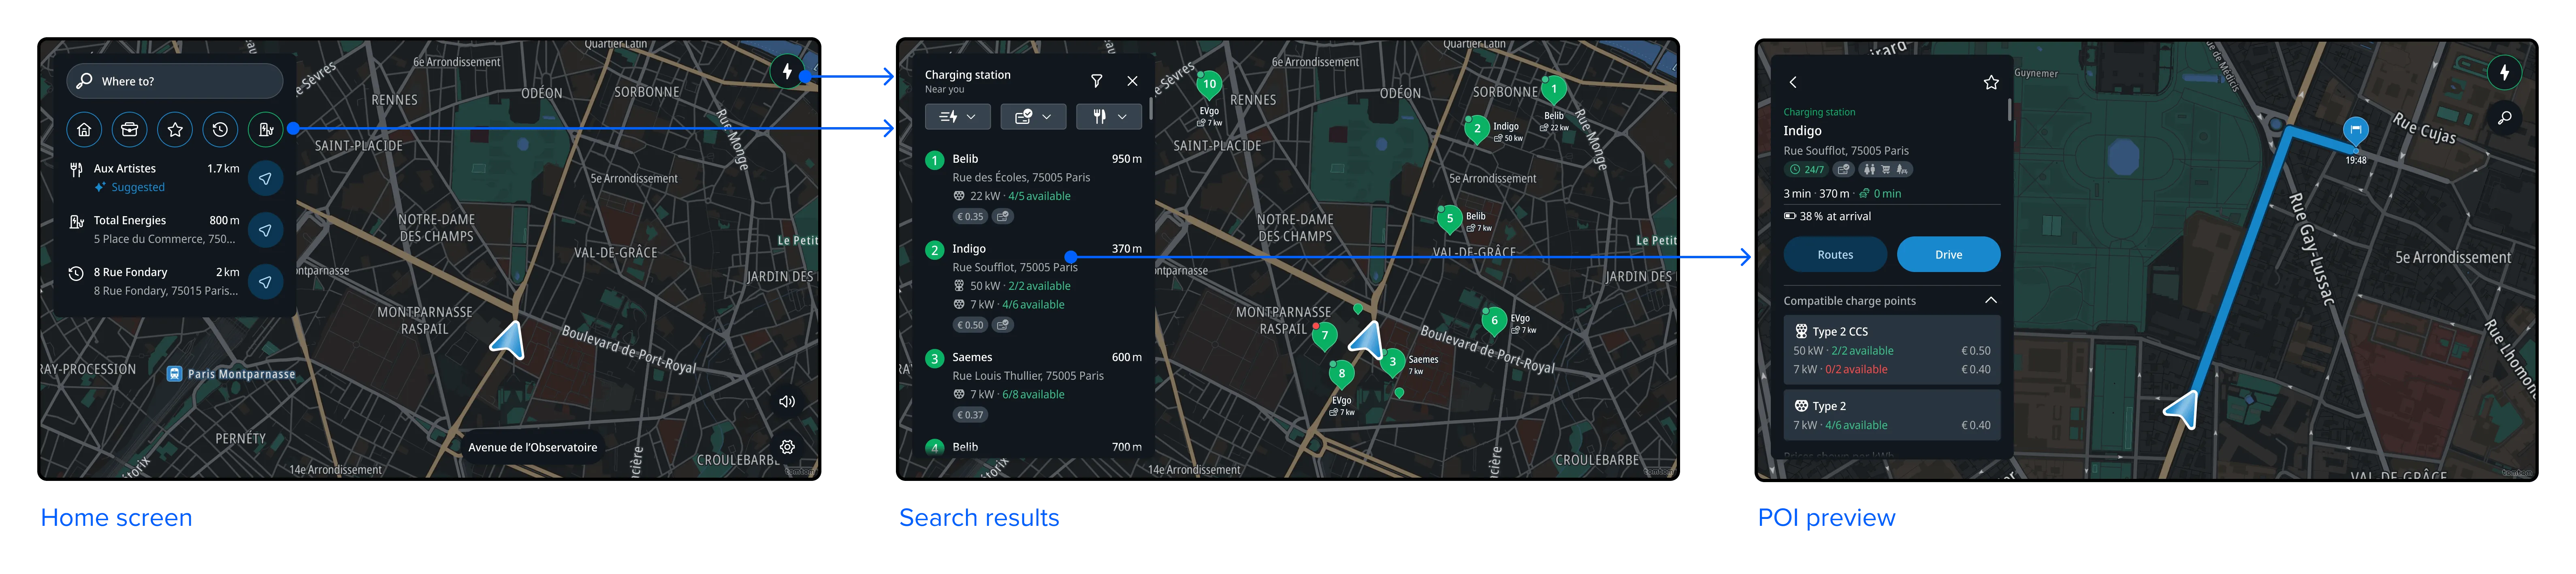Tap map pin 2 for Indigo

coord(1477,130)
